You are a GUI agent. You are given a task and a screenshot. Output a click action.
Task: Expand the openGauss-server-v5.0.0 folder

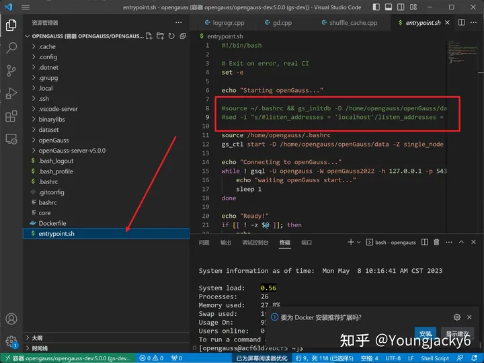106,151
